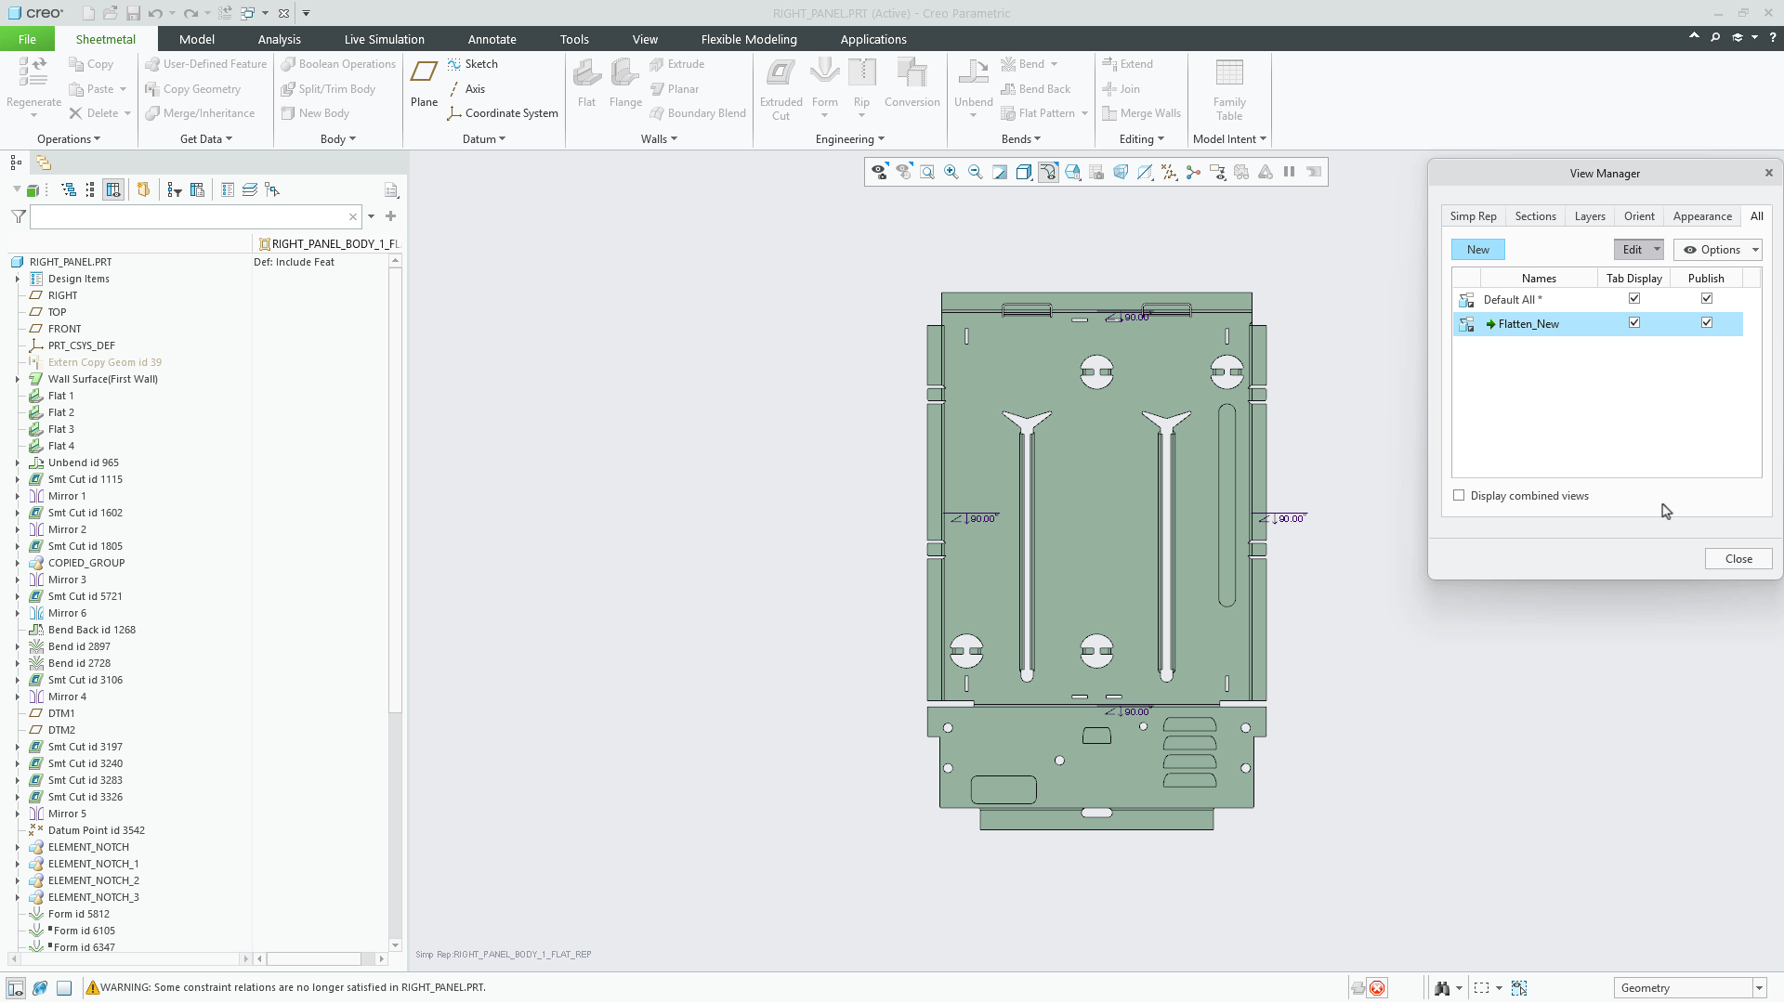Open Appearance tab in View Manager

(x=1702, y=216)
